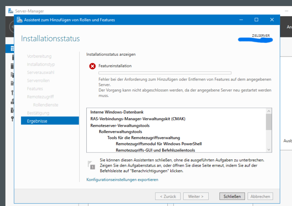The height and width of the screenshot is (206, 292).
Task: Close the wizard window with X
Action: (x=272, y=20)
